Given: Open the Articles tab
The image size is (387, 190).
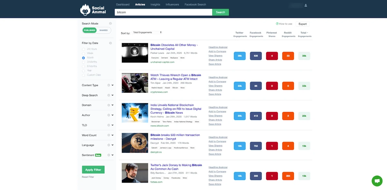Looking at the screenshot, I should (x=140, y=5).
